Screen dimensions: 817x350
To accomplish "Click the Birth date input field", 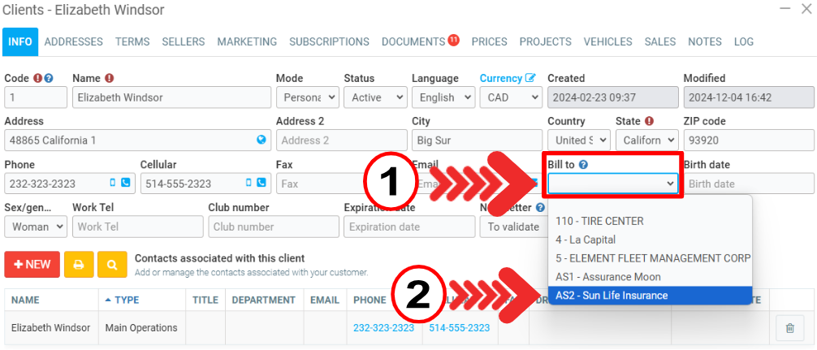I will (746, 184).
